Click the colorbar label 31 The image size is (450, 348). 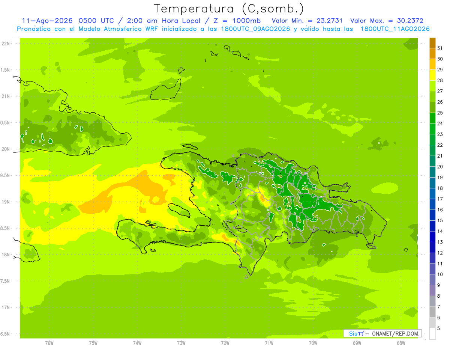pyautogui.click(x=440, y=48)
